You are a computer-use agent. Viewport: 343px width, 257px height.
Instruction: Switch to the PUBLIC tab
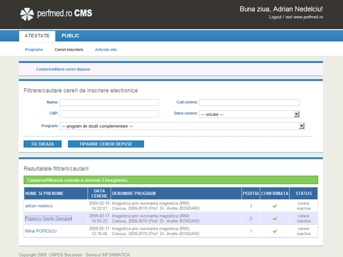(70, 36)
